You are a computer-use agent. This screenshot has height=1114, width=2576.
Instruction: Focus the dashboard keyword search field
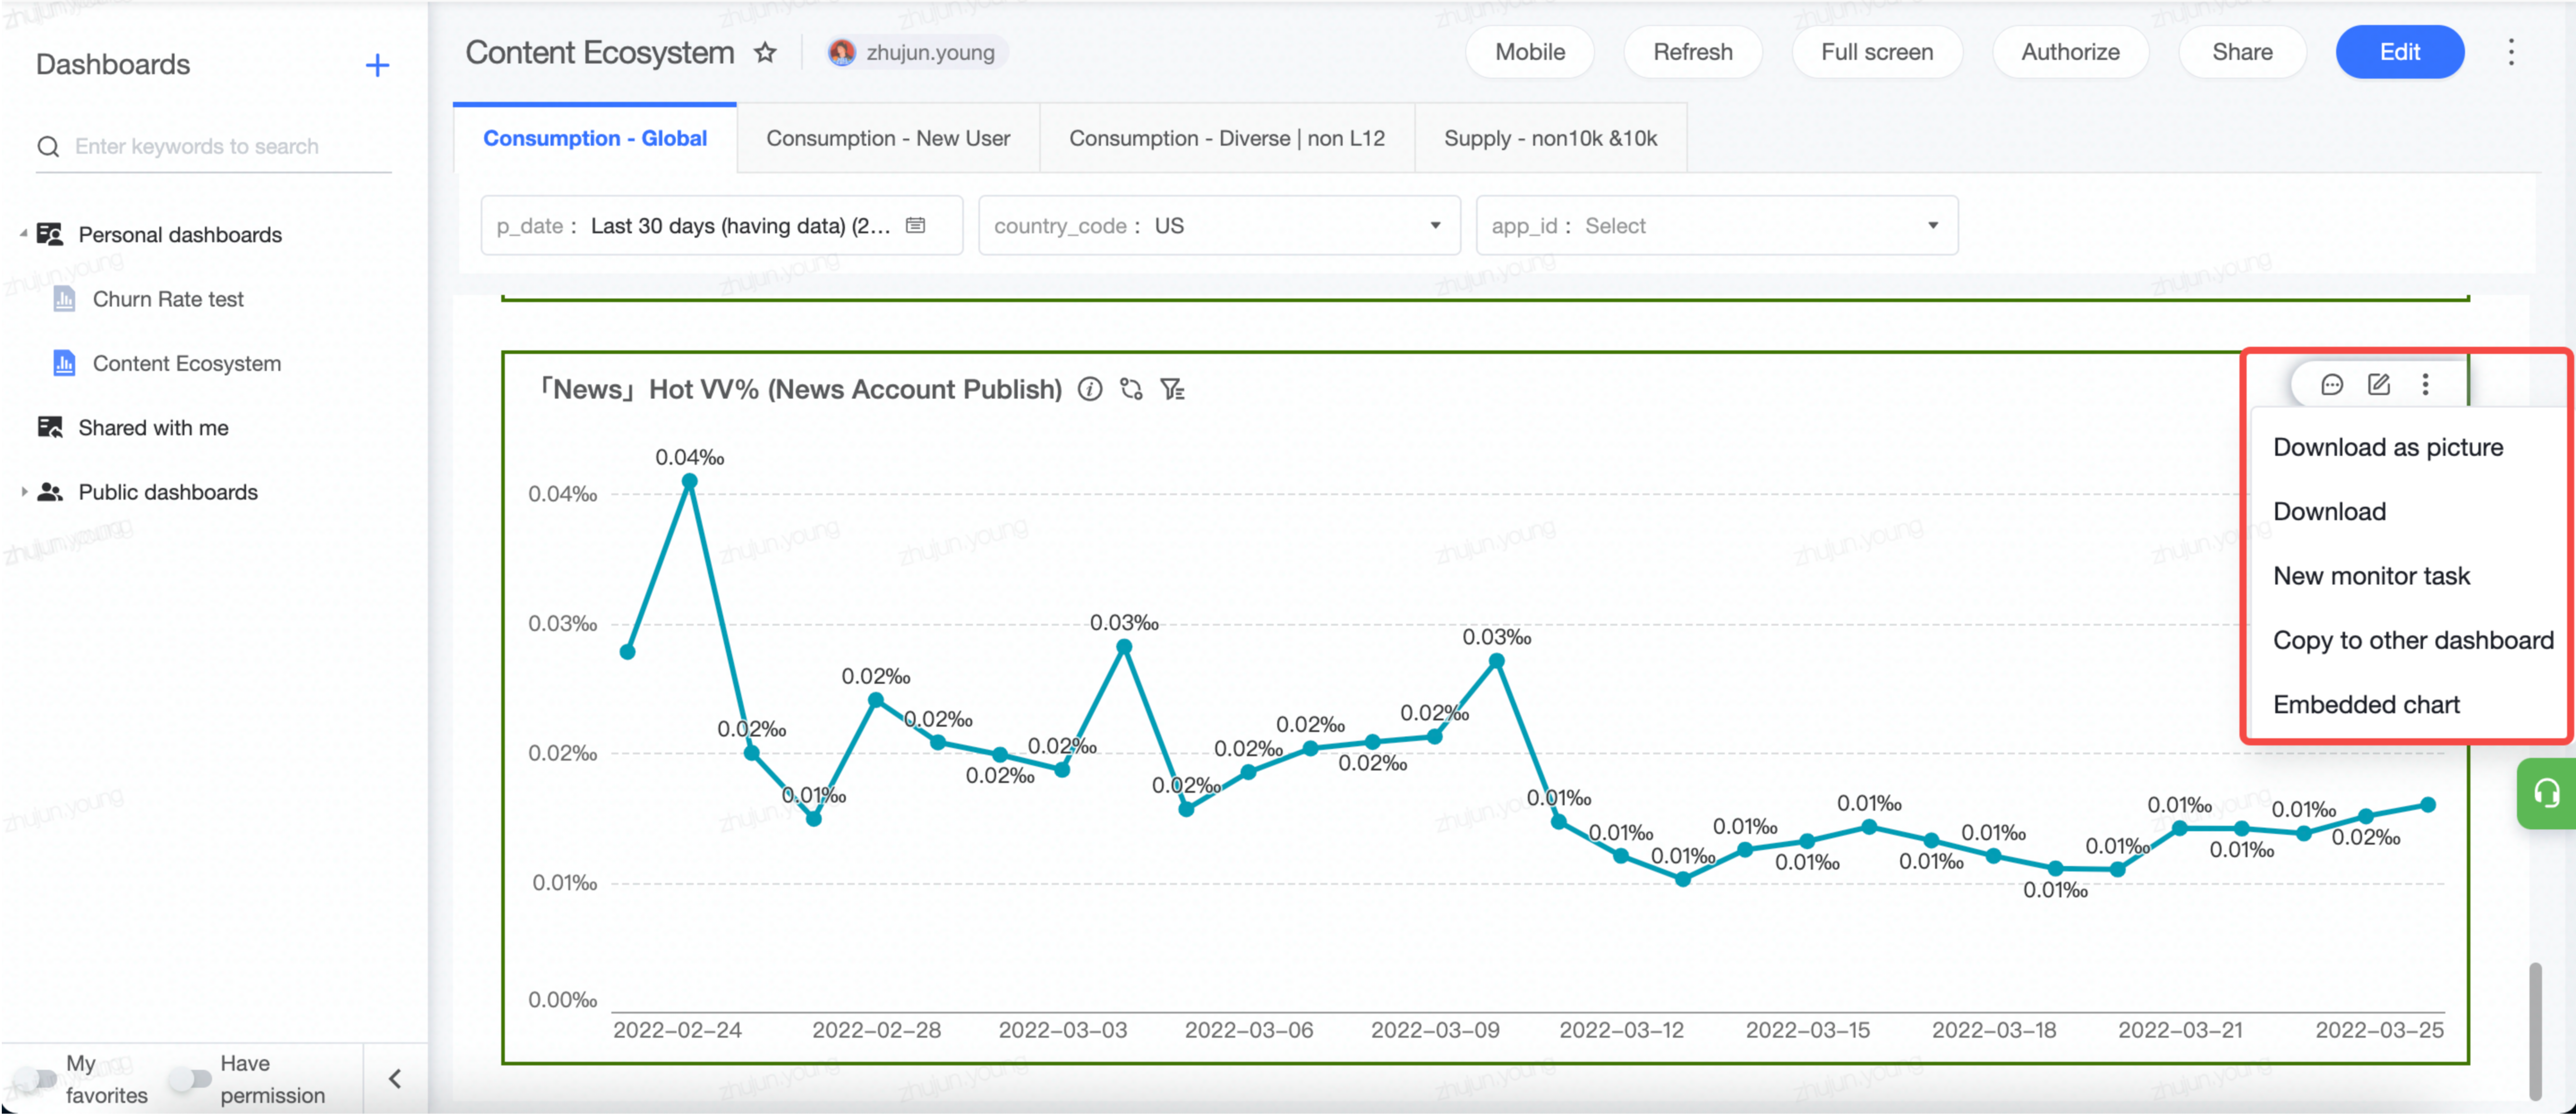[214, 147]
